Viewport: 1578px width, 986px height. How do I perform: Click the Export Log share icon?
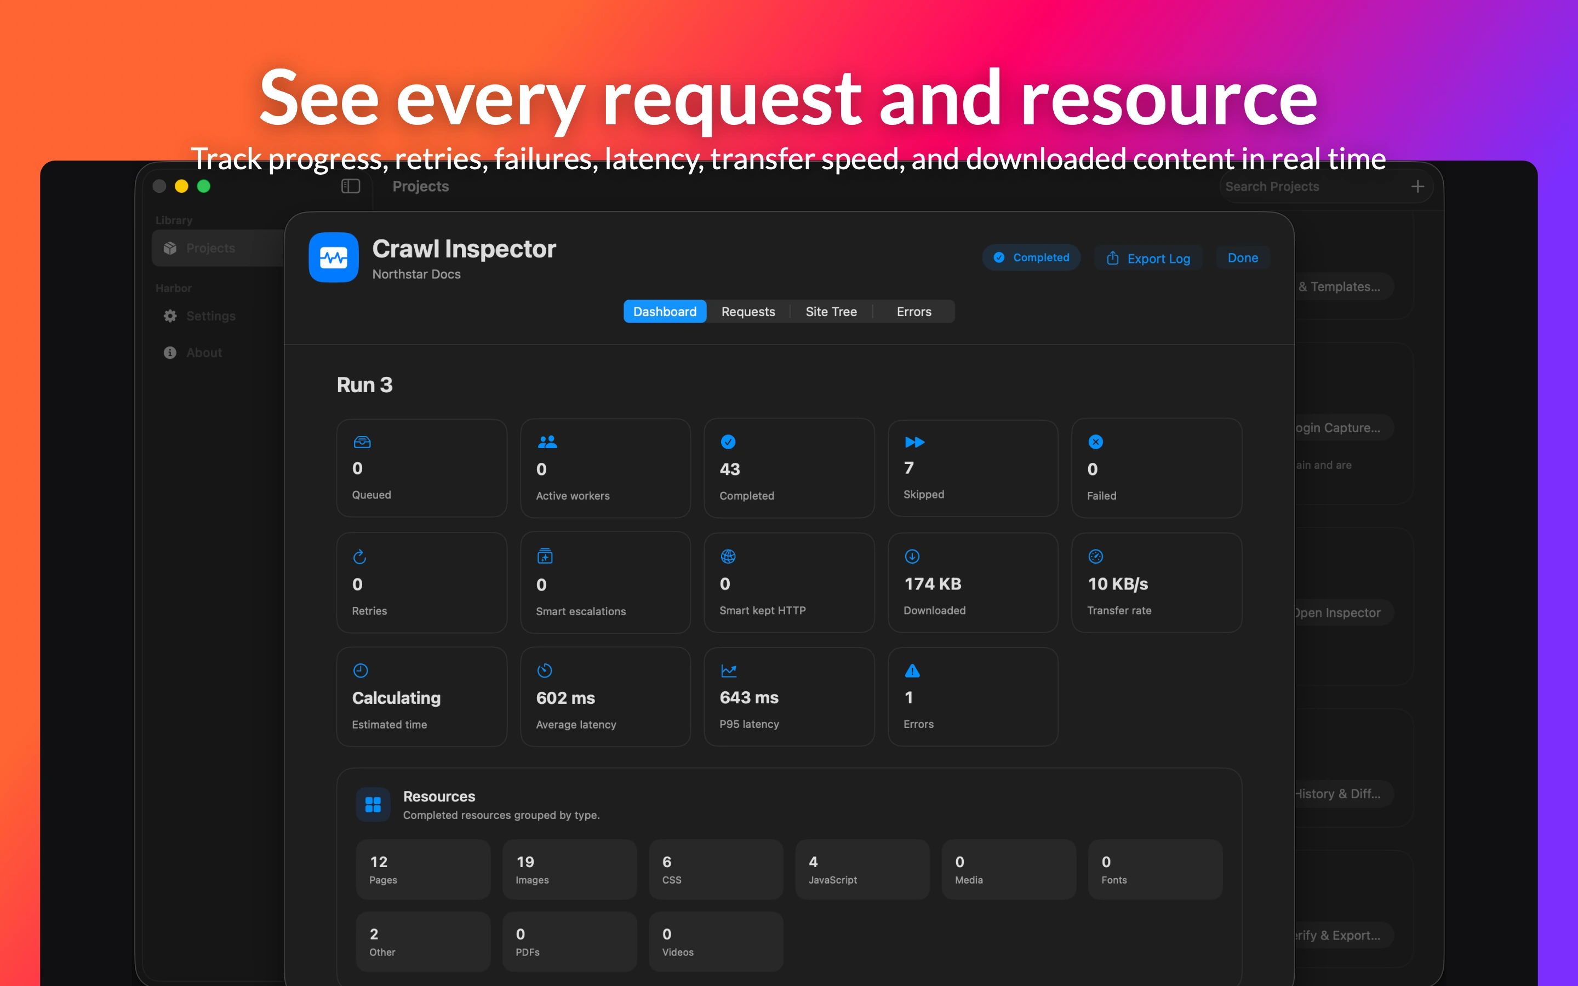pos(1112,257)
